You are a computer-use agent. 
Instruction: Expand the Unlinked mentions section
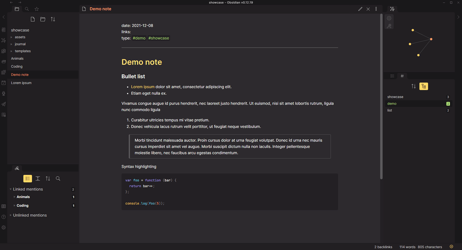coord(29,215)
